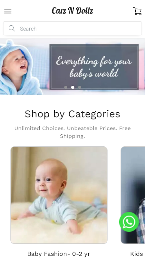
Task: Click the magnifying glass search icon
Action: (12, 28)
